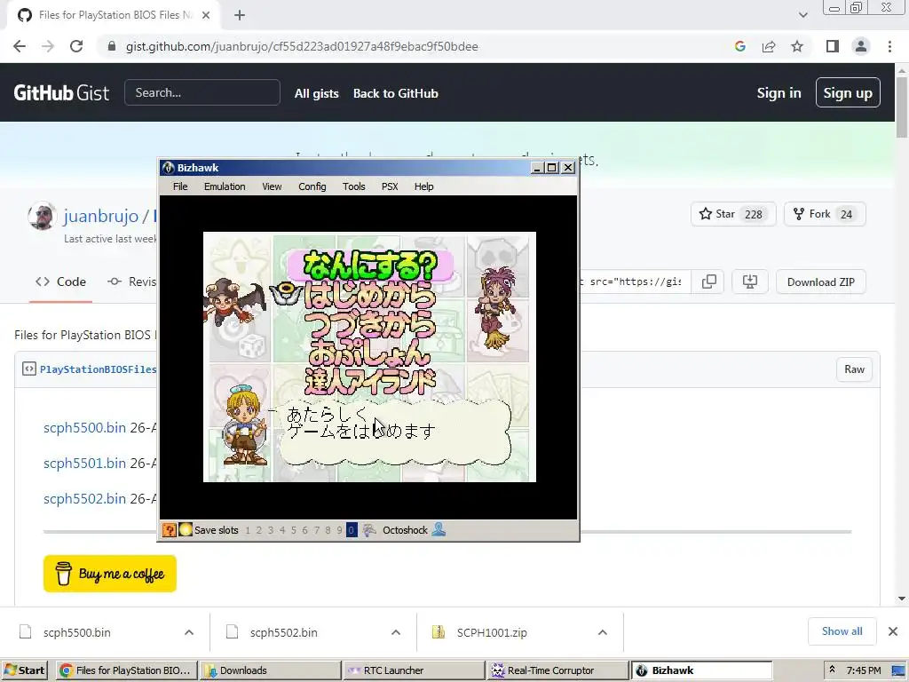Click Show all downloads
This screenshot has height=682, width=909.
pos(842,631)
